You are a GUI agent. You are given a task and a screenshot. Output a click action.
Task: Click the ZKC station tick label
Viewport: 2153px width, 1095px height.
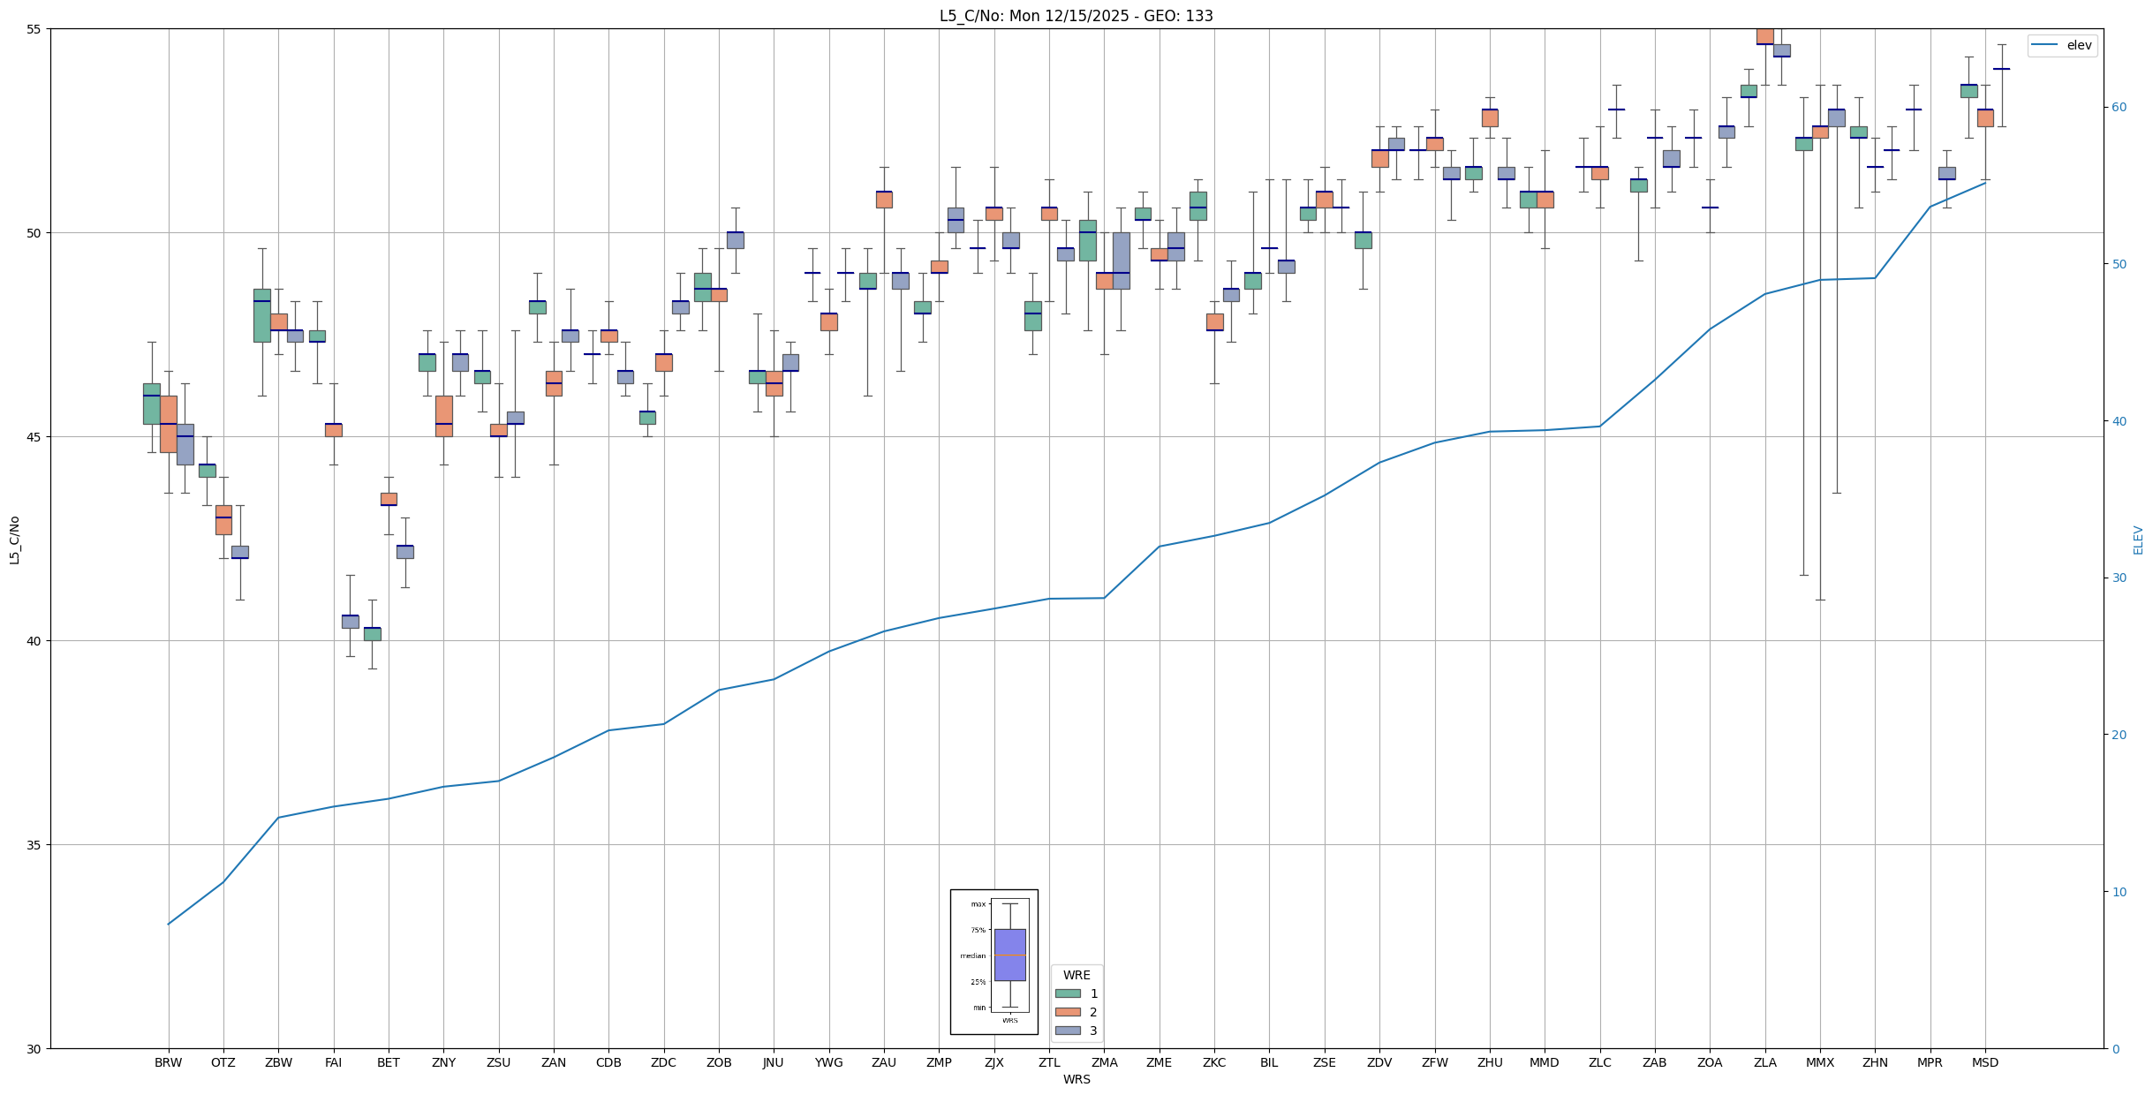tap(1213, 1062)
